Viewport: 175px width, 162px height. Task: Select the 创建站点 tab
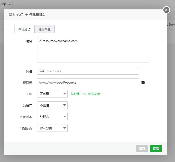[24, 29]
